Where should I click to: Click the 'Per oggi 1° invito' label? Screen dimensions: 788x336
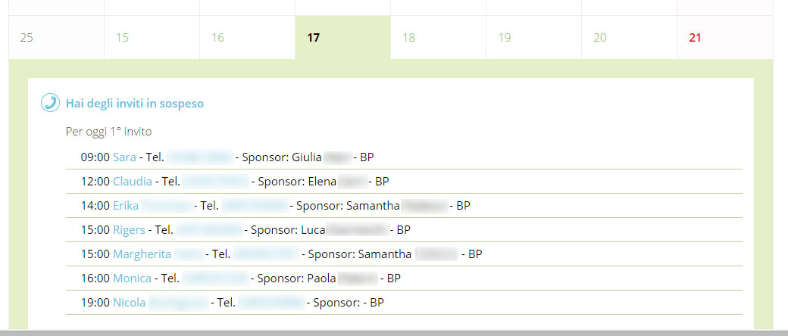pyautogui.click(x=108, y=132)
